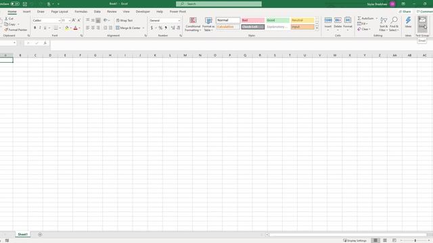Align text to the bottom
This screenshot has width=433, height=243.
tap(98, 20)
